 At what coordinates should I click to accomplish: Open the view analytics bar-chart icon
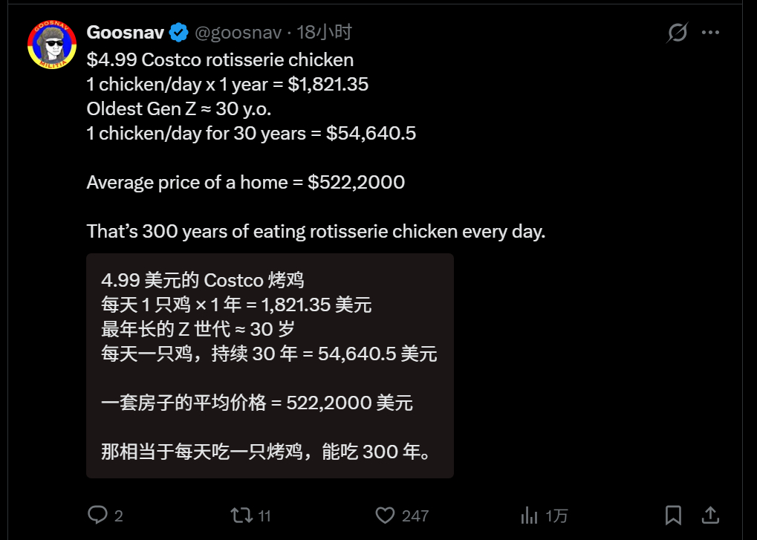tap(529, 515)
